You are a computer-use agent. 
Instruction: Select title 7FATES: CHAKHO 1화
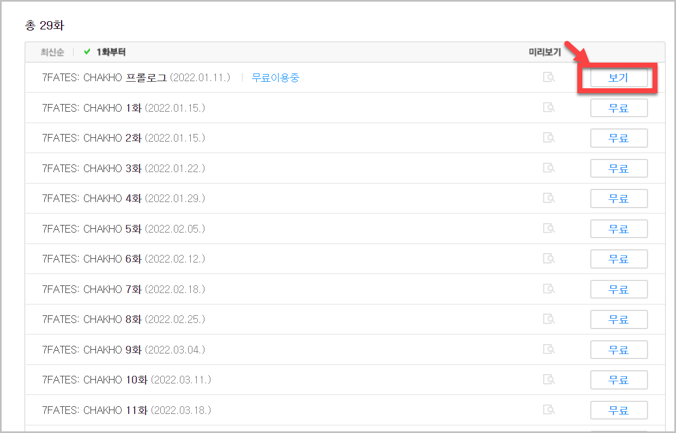tap(92, 108)
